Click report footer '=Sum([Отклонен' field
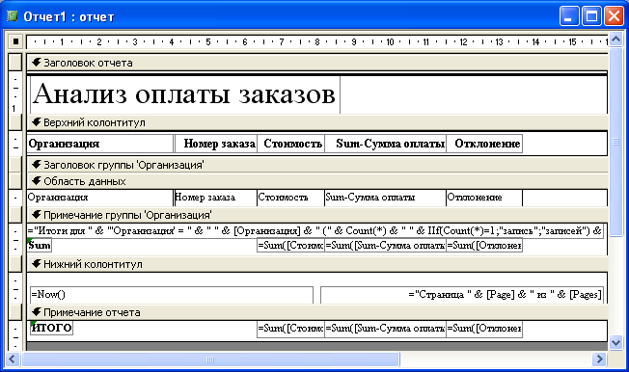The image size is (629, 372). click(x=484, y=329)
